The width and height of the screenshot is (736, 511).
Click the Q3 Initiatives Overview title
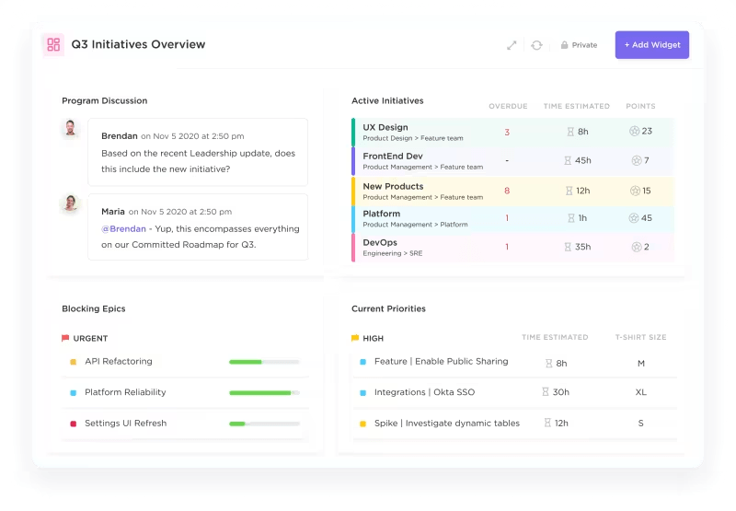(x=138, y=44)
